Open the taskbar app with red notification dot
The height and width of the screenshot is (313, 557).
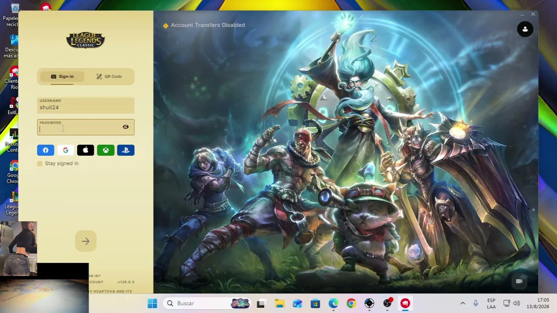387,303
